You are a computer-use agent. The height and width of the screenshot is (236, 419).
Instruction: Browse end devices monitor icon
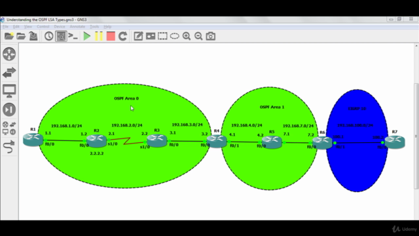coord(9,91)
